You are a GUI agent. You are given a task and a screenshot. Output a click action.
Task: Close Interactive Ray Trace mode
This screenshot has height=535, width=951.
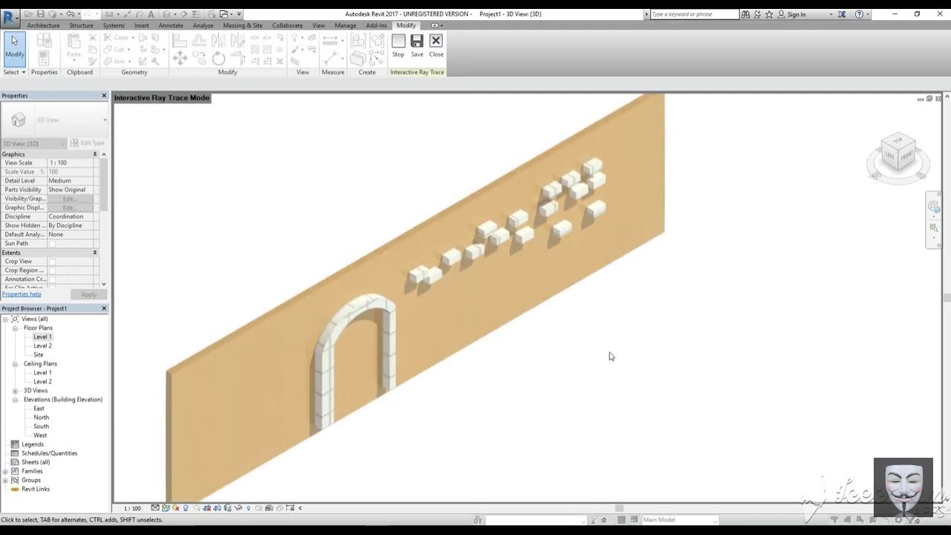(436, 45)
